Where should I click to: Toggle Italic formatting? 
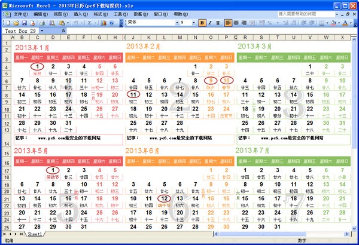(211, 22)
